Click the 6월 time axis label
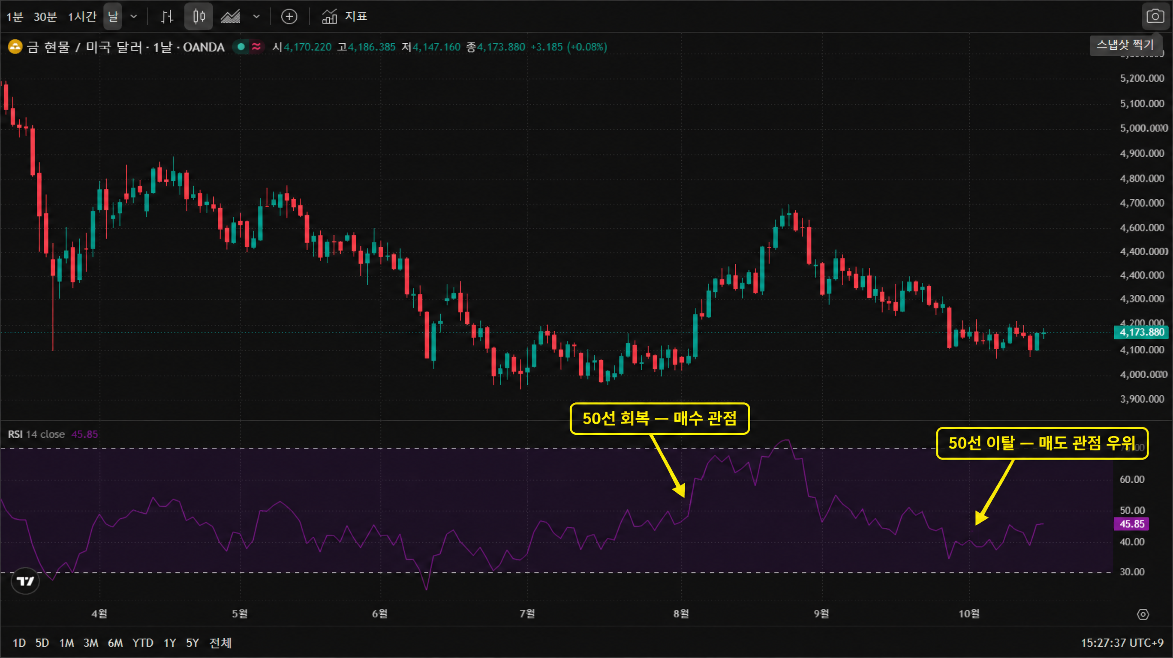1173x658 pixels. click(380, 614)
